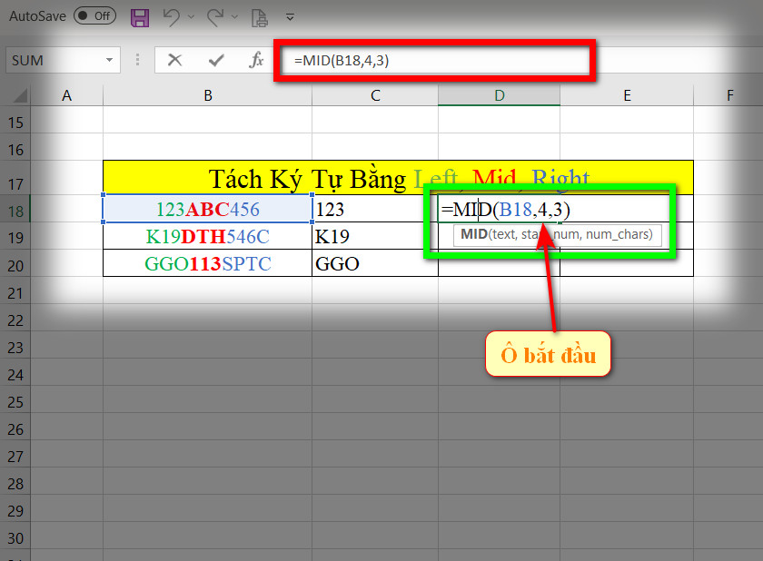Click in the formula bar text
Viewport: 763px width, 561px height.
342,61
